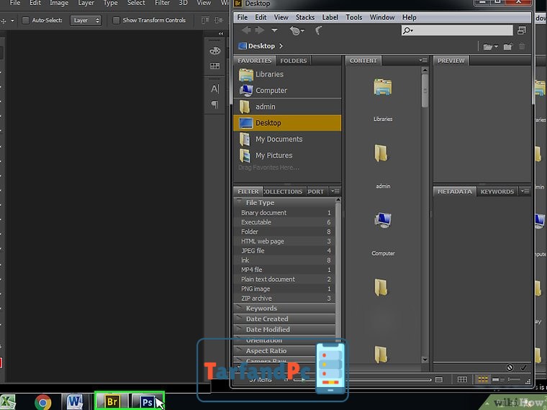Select the Content panel tab
Image resolution: width=547 pixels, height=410 pixels.
tap(363, 60)
